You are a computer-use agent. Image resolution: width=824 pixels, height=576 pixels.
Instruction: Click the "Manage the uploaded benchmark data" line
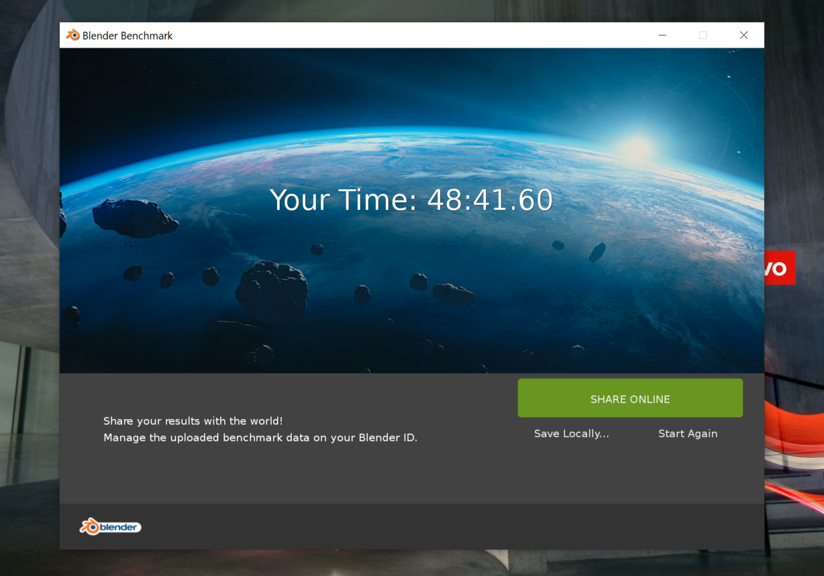tap(260, 438)
